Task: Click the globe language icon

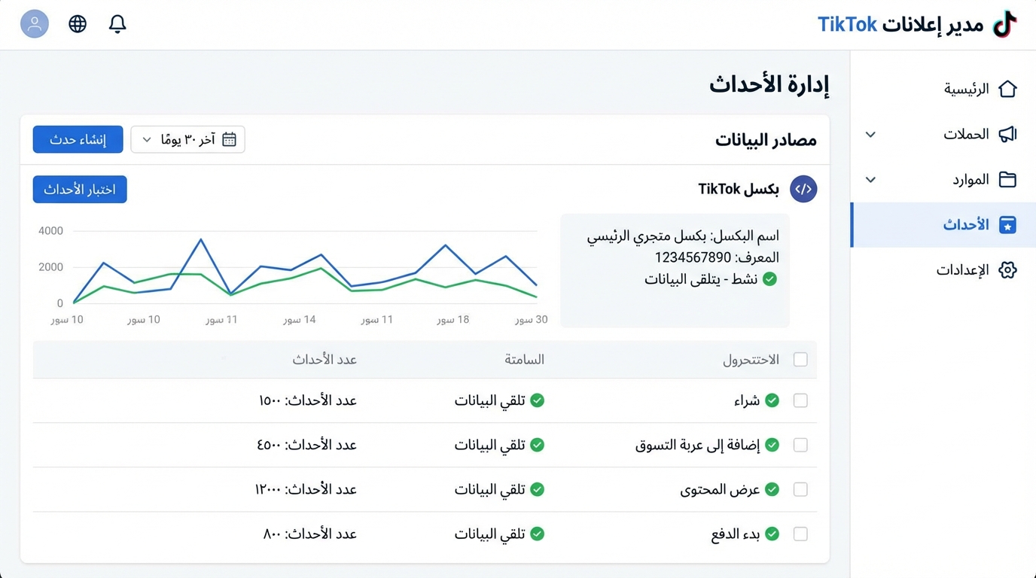Action: pos(78,24)
